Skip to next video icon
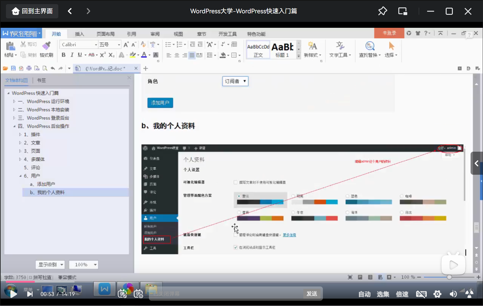 [30, 294]
